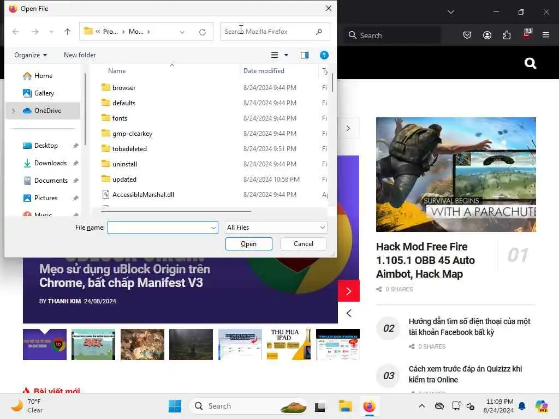Sort files by Date modified column

coord(264,71)
